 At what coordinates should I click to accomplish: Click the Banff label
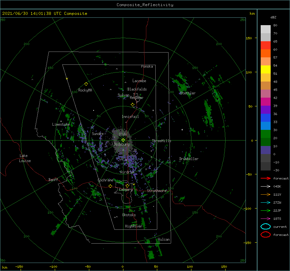coord(53,179)
